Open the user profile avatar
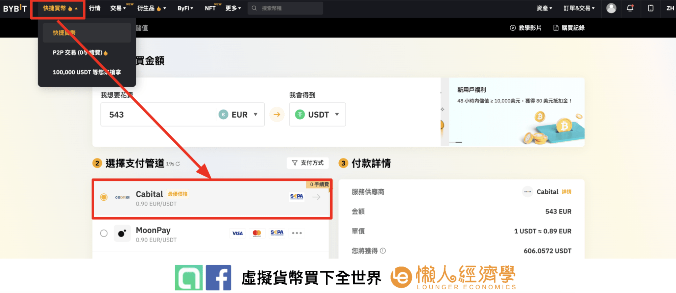Screen dimensions: 676x293 click(x=611, y=8)
